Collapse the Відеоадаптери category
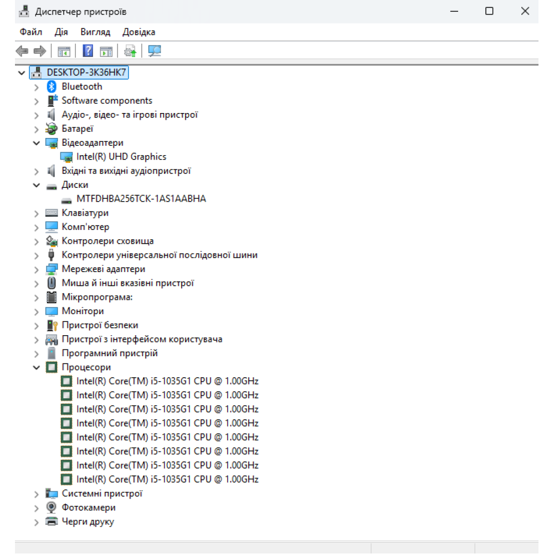 click(x=37, y=143)
